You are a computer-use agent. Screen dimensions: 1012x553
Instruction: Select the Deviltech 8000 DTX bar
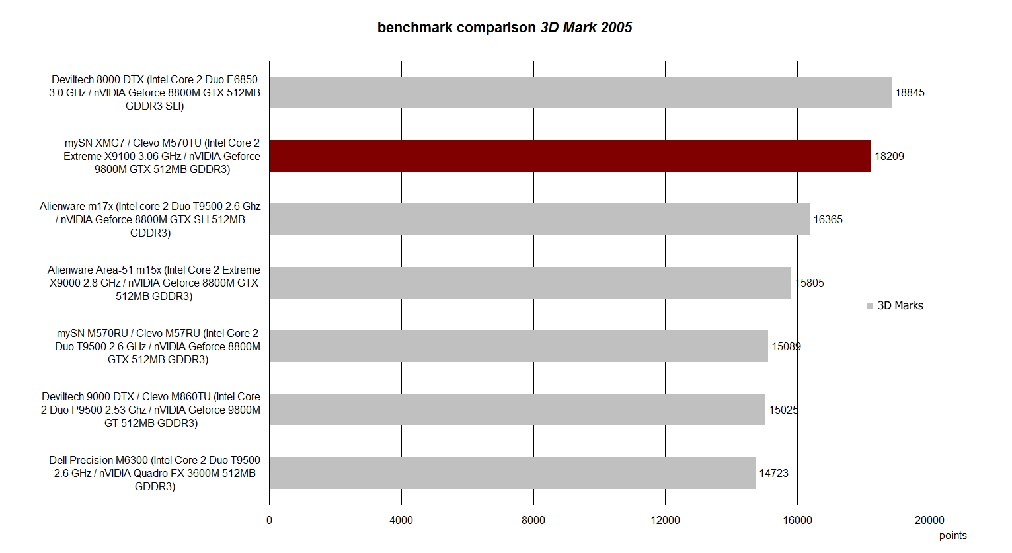click(580, 92)
